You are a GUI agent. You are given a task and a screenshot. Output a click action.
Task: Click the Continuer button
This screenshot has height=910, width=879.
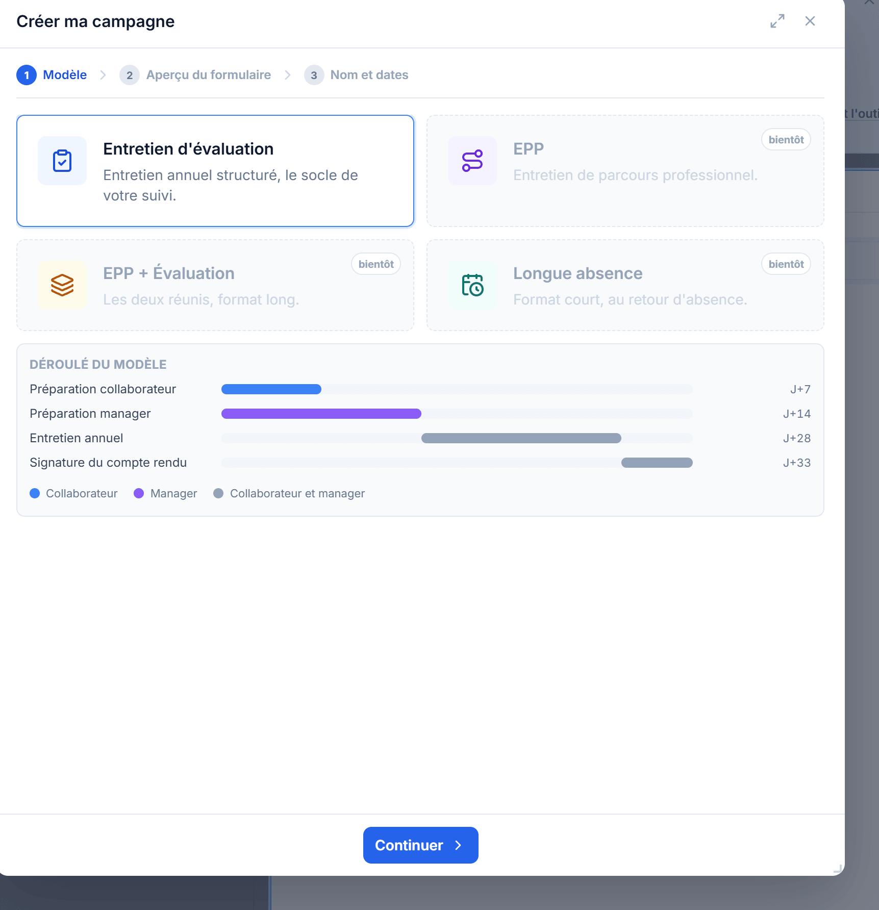pyautogui.click(x=421, y=845)
